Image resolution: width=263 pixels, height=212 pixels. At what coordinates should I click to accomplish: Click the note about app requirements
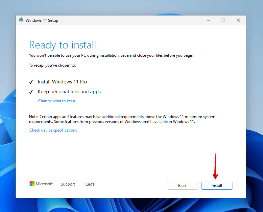[122, 119]
